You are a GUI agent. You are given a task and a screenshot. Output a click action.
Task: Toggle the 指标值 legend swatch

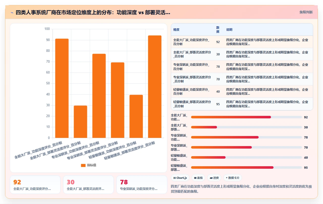click(83, 165)
